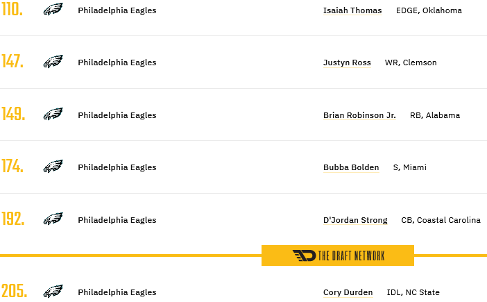Click "CB, Coastal Carolina" position text

(441, 220)
